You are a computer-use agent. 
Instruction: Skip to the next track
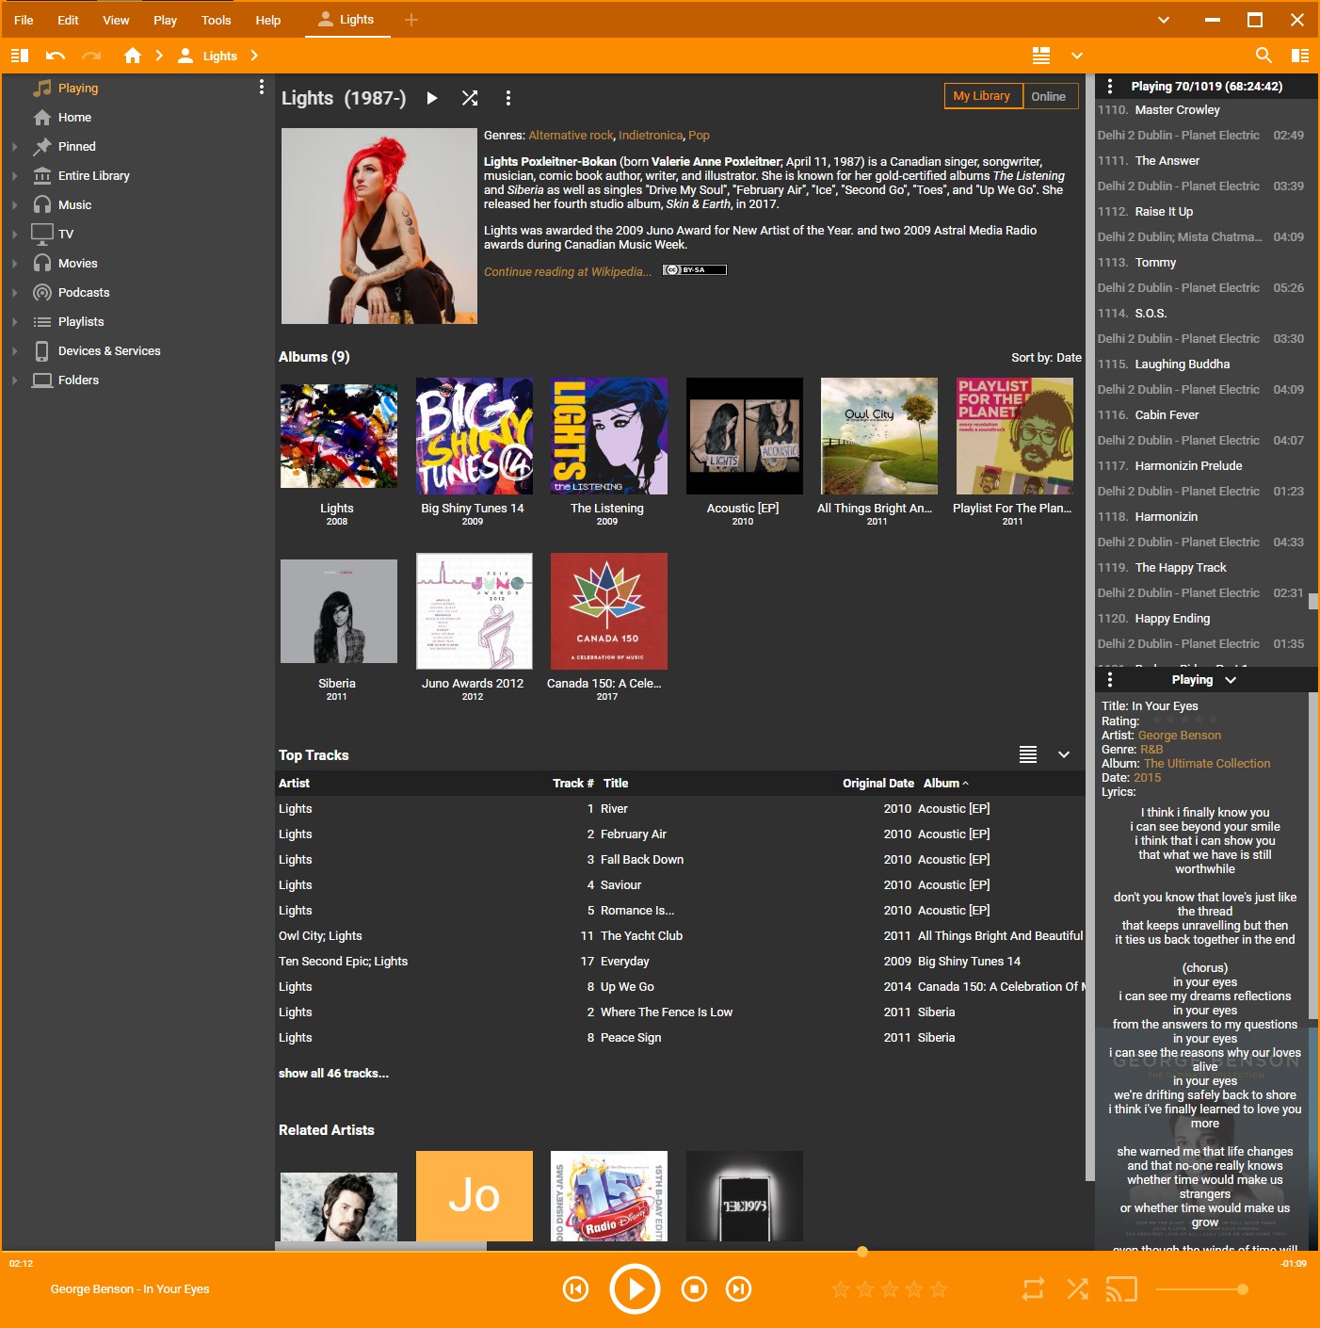pos(739,1289)
